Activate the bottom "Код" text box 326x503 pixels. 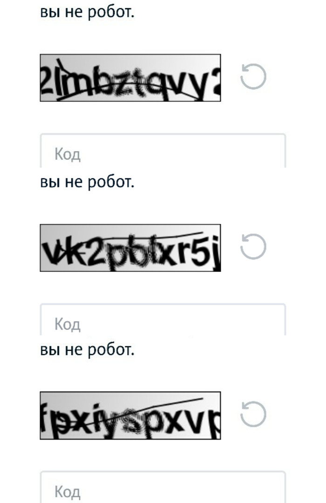163,489
